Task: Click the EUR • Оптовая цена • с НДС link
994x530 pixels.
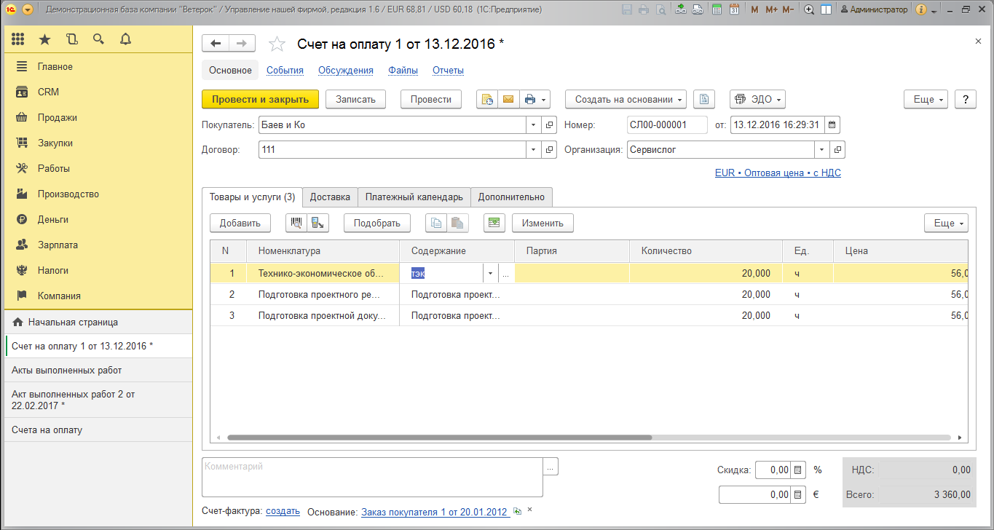Action: [778, 173]
